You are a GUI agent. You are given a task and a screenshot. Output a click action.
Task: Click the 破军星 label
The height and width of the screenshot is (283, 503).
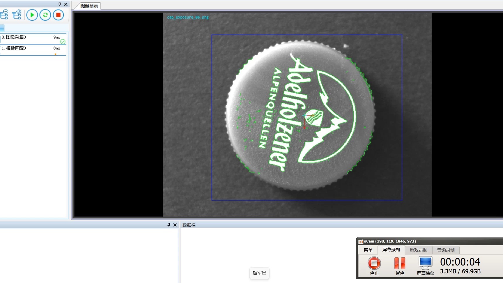pyautogui.click(x=259, y=273)
